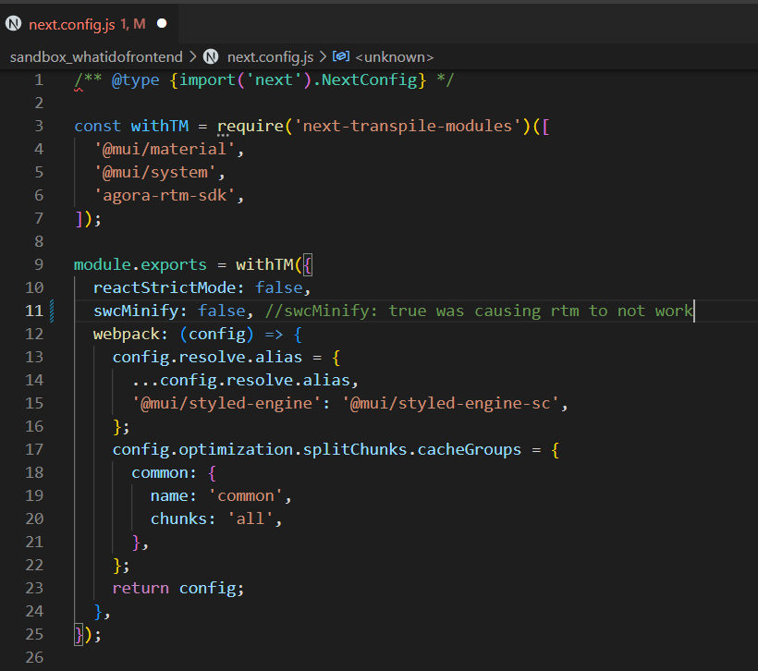This screenshot has width=758, height=671.
Task: Click the @type comment on line 1
Action: [134, 79]
